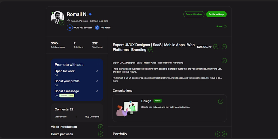Open the Buy Connects link
Image resolution: width=278 pixels, height=139 pixels.
click(92, 117)
